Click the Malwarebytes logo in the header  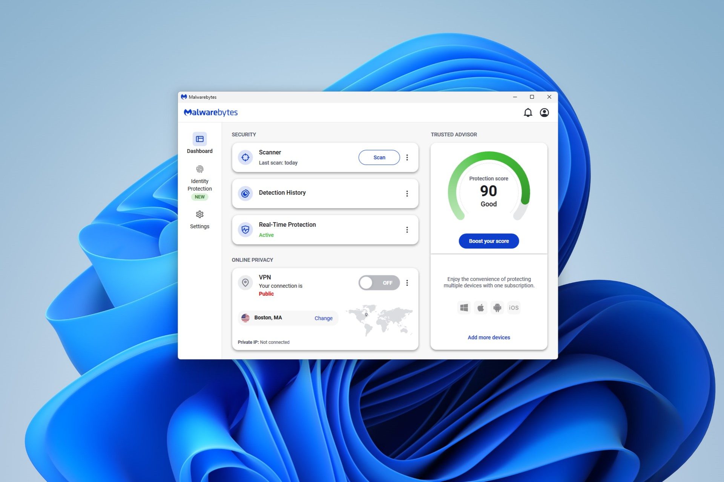point(211,113)
